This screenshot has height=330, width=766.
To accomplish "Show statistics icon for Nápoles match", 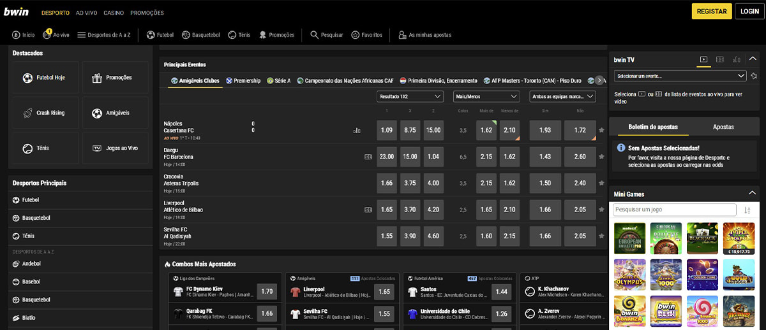I will click(357, 131).
